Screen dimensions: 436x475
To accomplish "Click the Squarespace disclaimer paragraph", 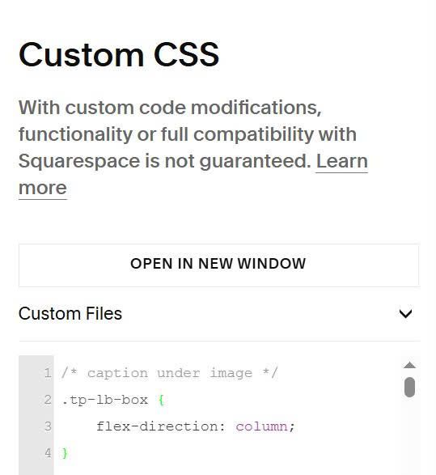I will click(193, 148).
